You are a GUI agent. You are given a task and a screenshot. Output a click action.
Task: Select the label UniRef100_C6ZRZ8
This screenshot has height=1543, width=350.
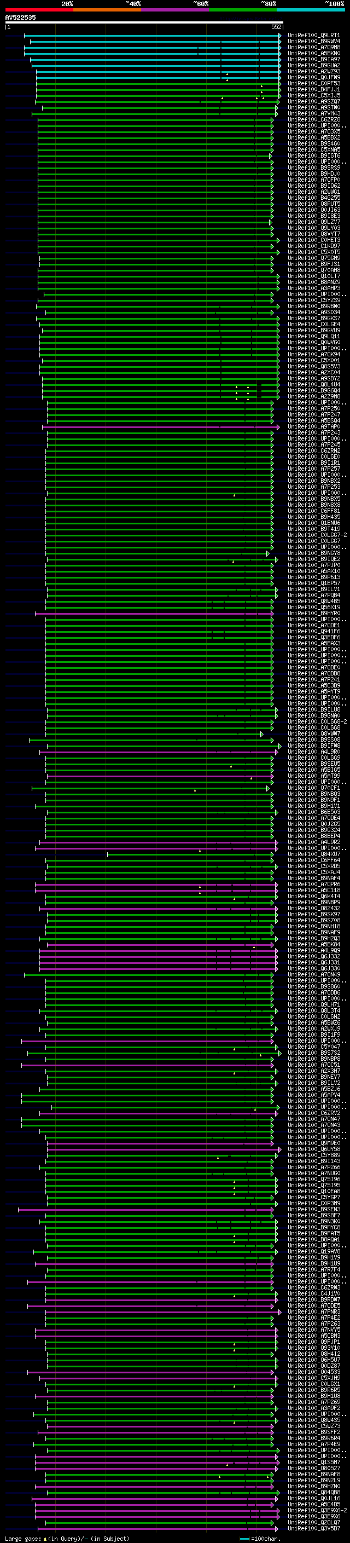(x=313, y=119)
